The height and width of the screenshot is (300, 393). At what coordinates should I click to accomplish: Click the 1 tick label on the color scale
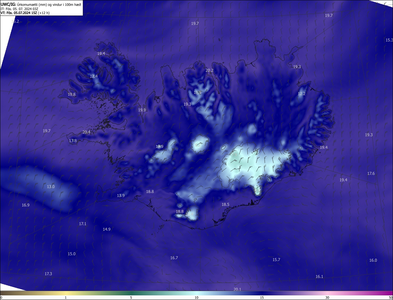point(66,298)
